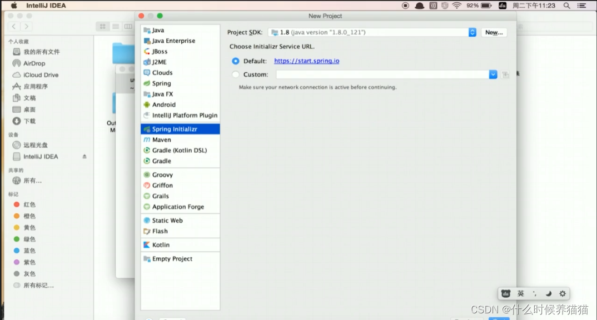Pick Android project type
Screen dimensions: 597x320
(180, 104)
